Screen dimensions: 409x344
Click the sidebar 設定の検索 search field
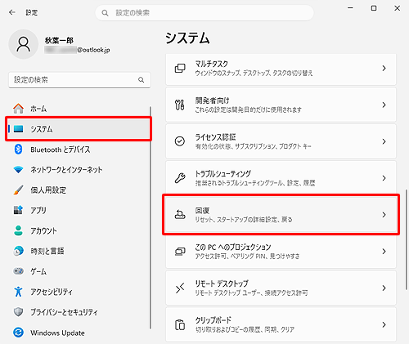[x=79, y=80]
